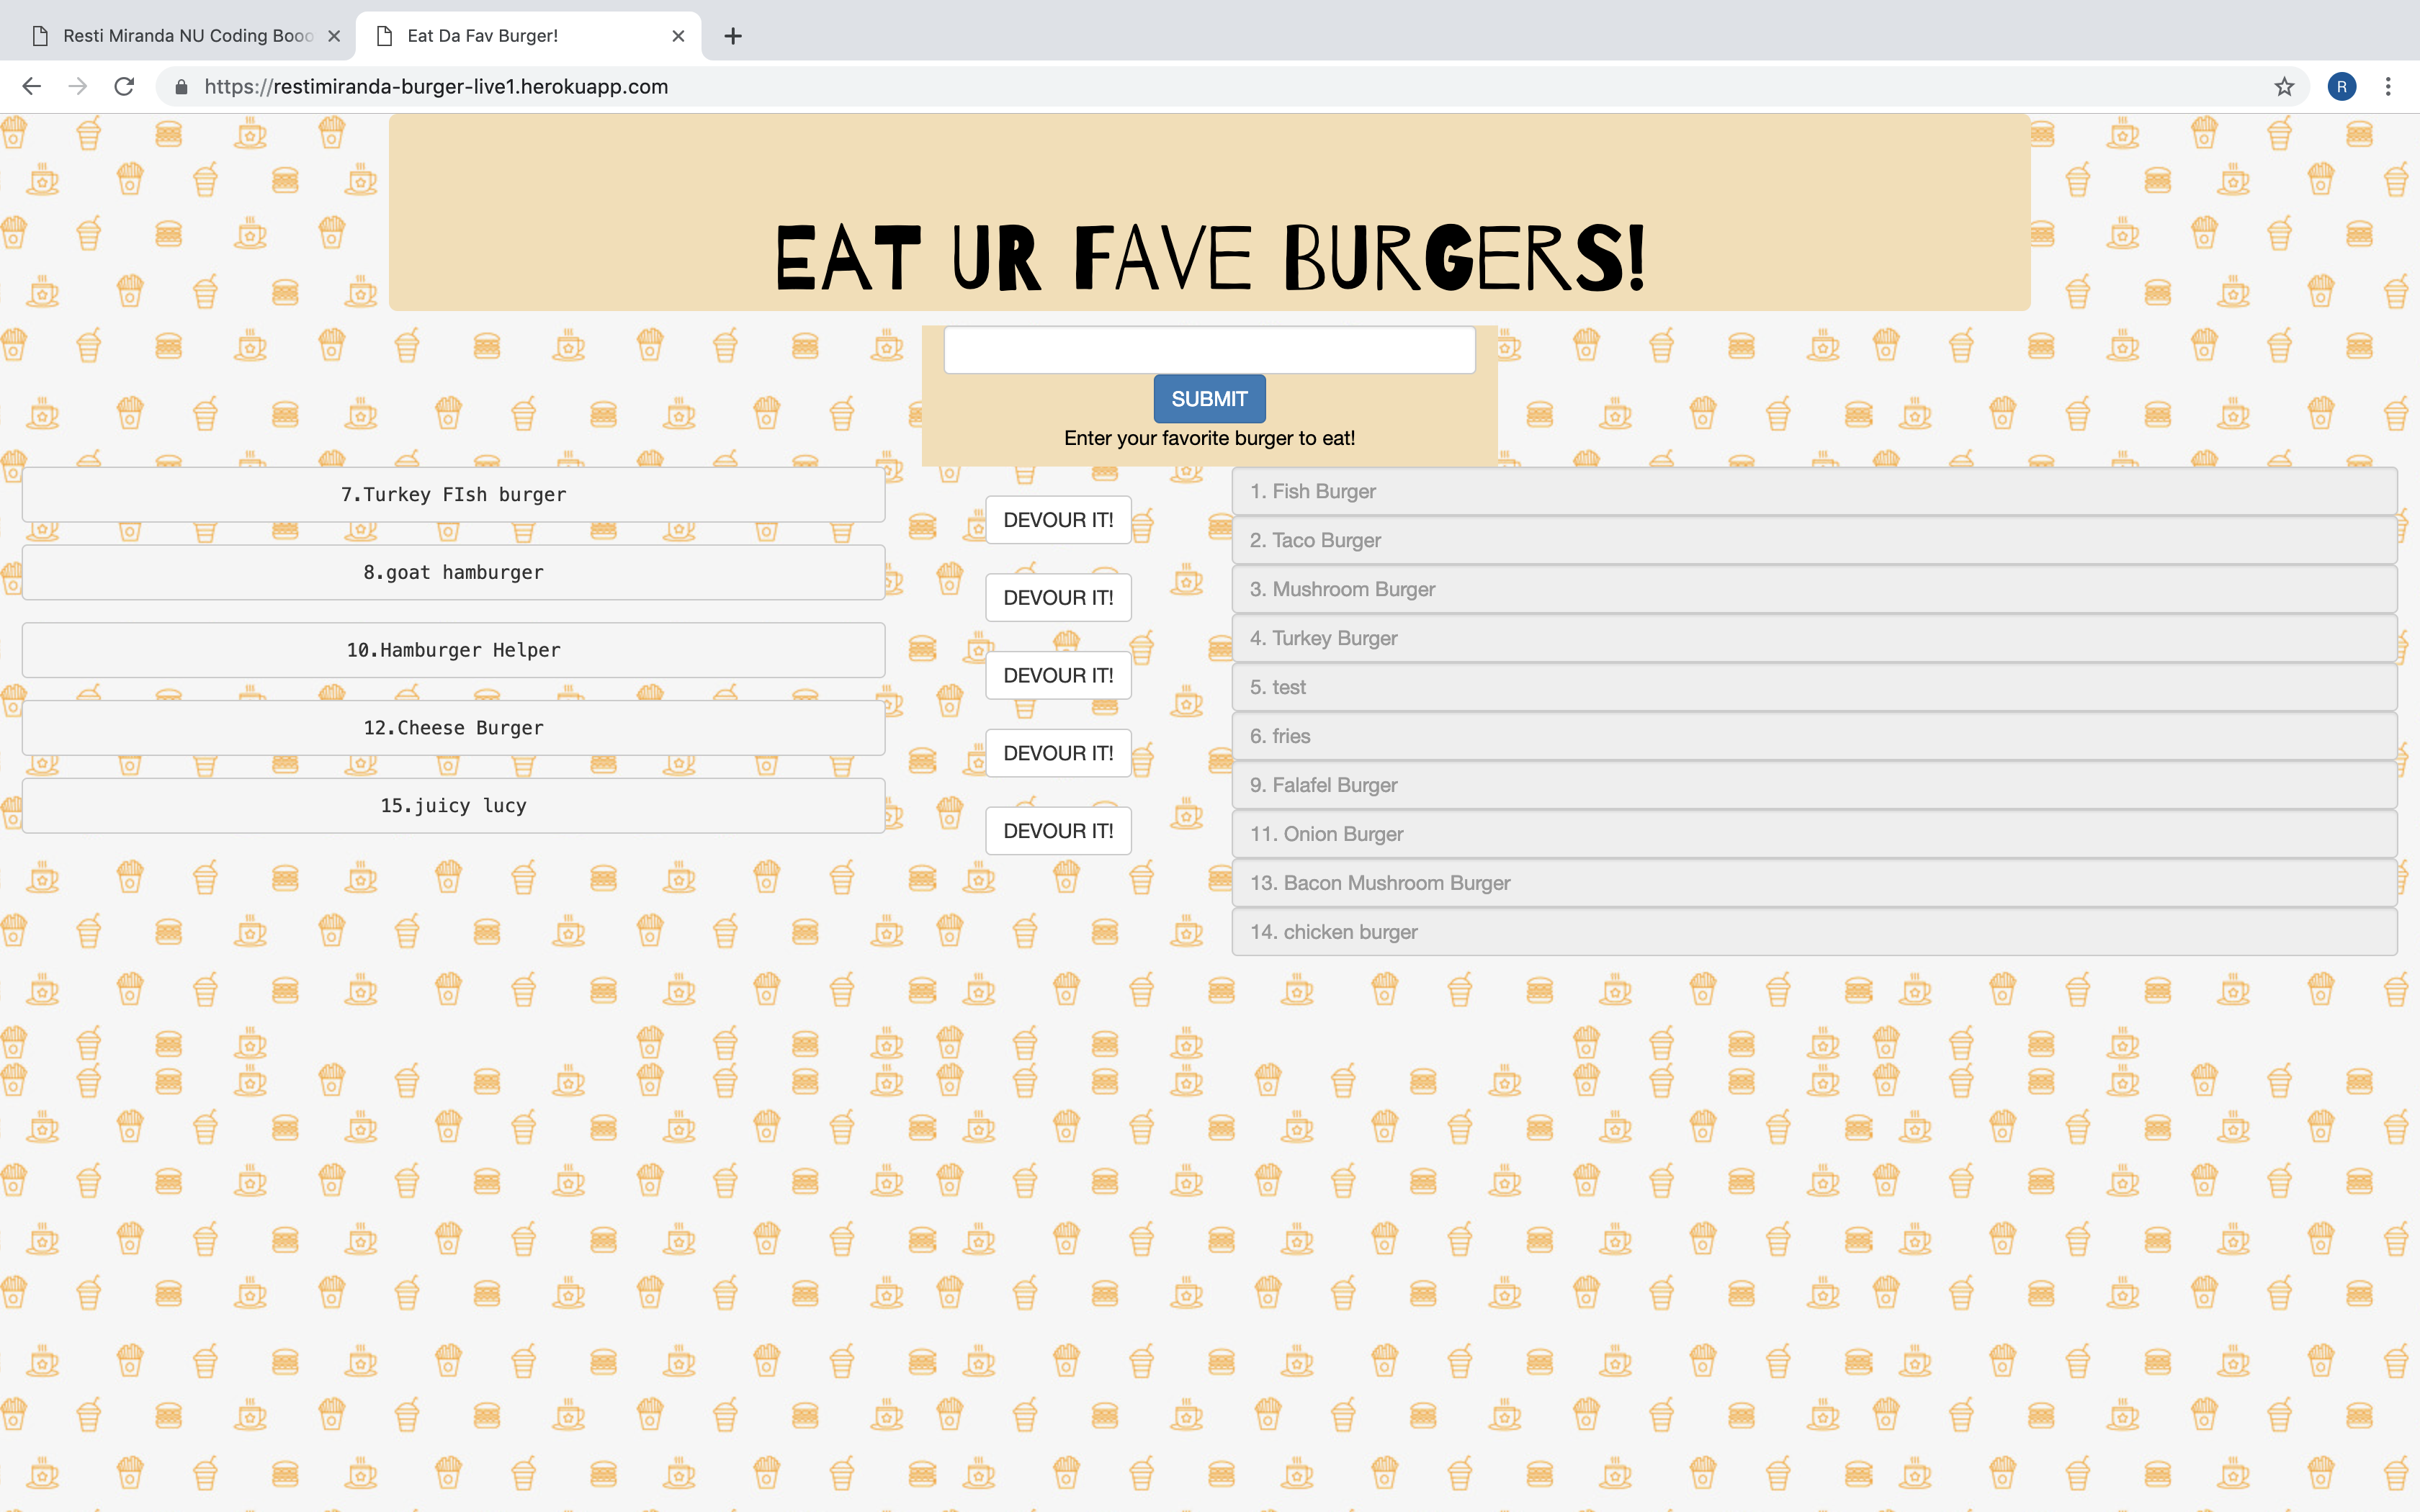Devour the Hamburger Helper

(1058, 676)
